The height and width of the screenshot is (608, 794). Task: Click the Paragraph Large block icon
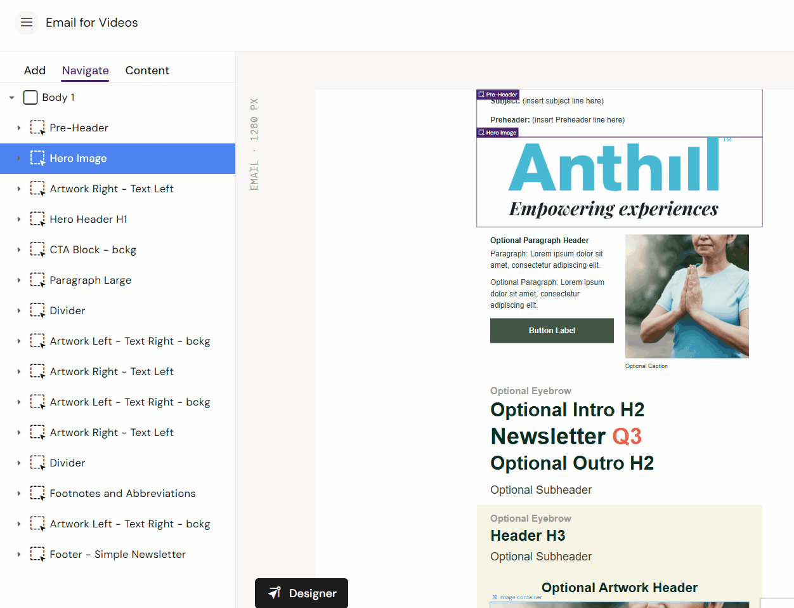point(37,281)
